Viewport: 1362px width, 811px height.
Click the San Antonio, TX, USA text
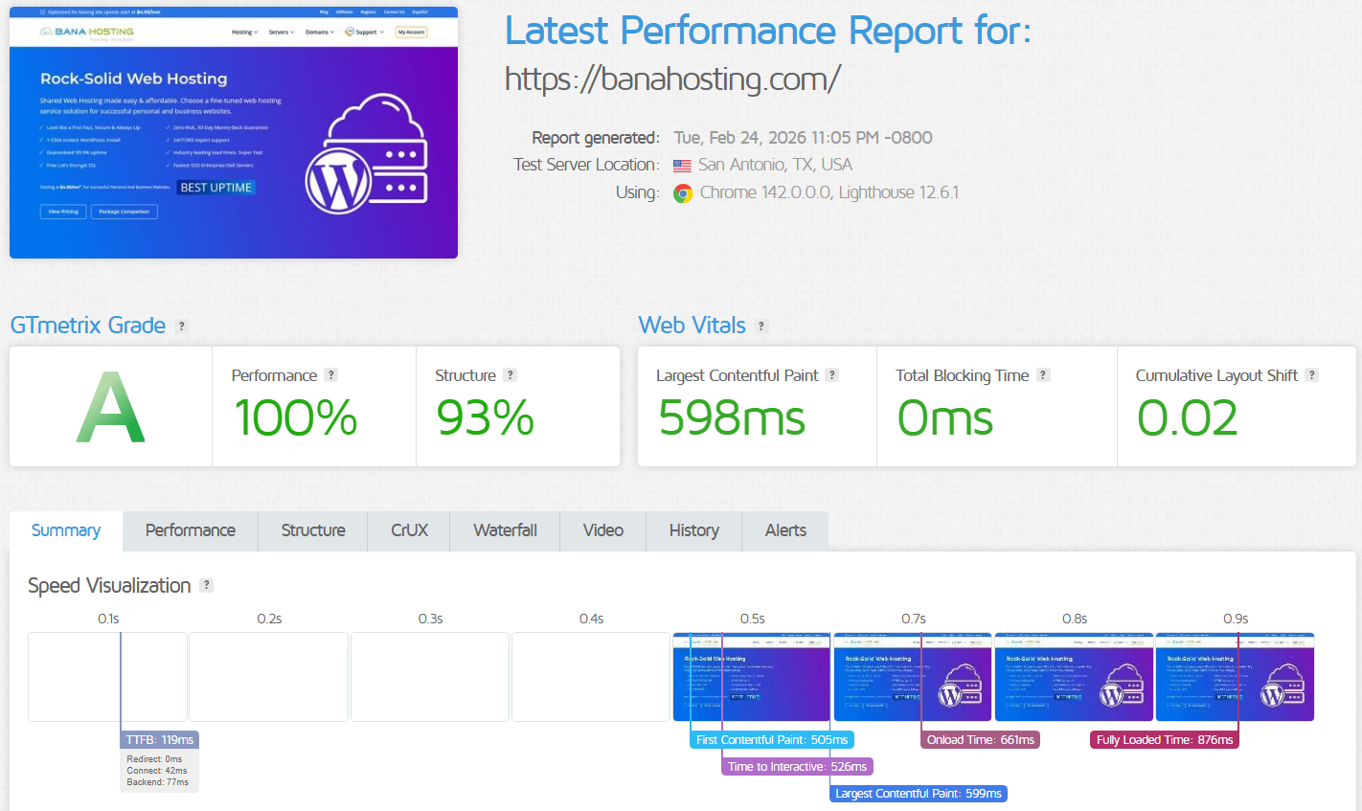(775, 165)
